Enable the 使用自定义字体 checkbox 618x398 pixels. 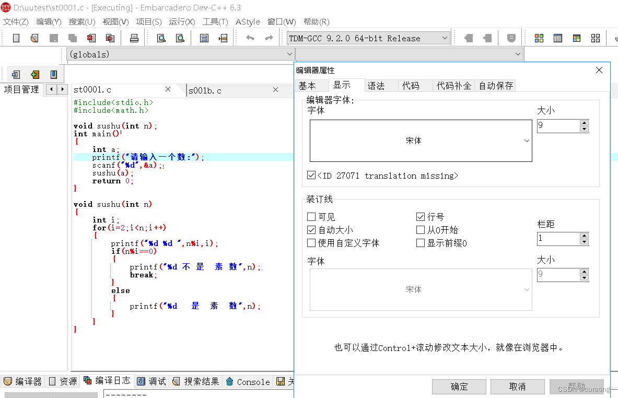311,243
